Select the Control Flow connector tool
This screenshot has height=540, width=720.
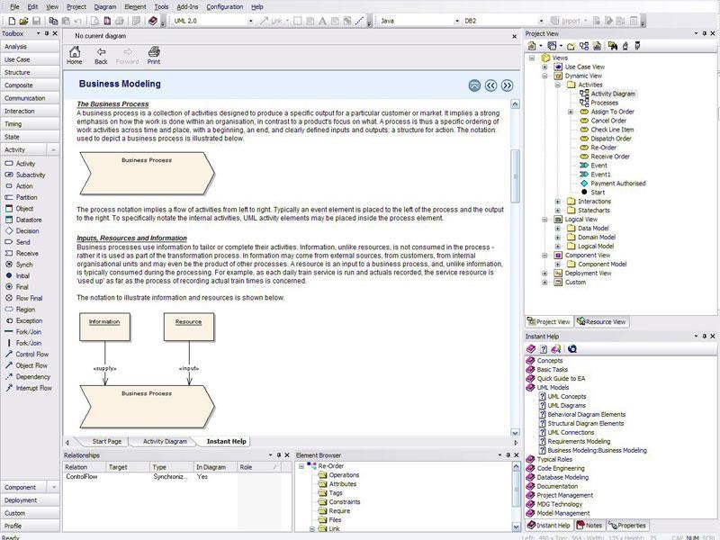point(31,355)
